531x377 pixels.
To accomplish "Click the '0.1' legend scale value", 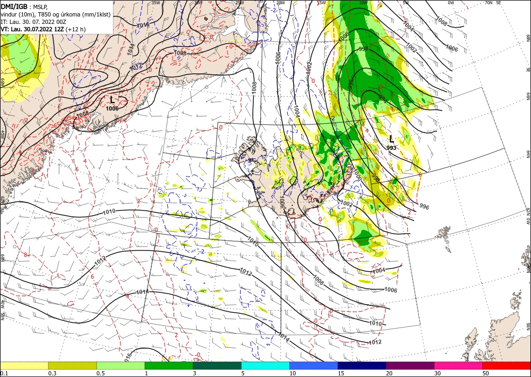I will click(x=3, y=373).
